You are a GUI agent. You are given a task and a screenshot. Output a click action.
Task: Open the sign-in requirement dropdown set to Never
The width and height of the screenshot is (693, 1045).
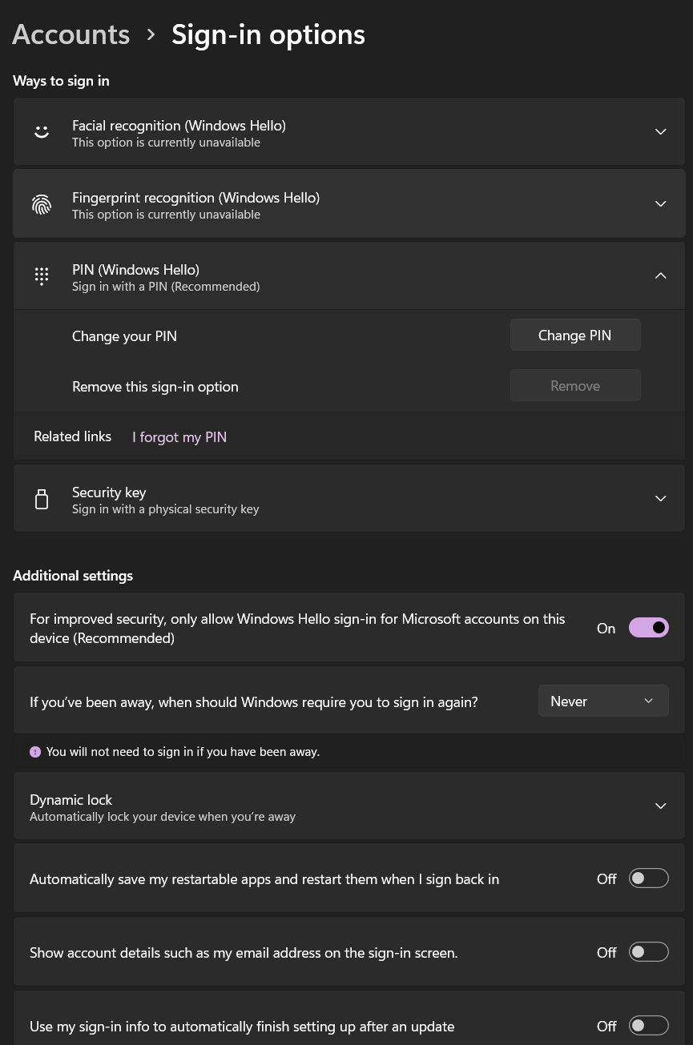[603, 701]
